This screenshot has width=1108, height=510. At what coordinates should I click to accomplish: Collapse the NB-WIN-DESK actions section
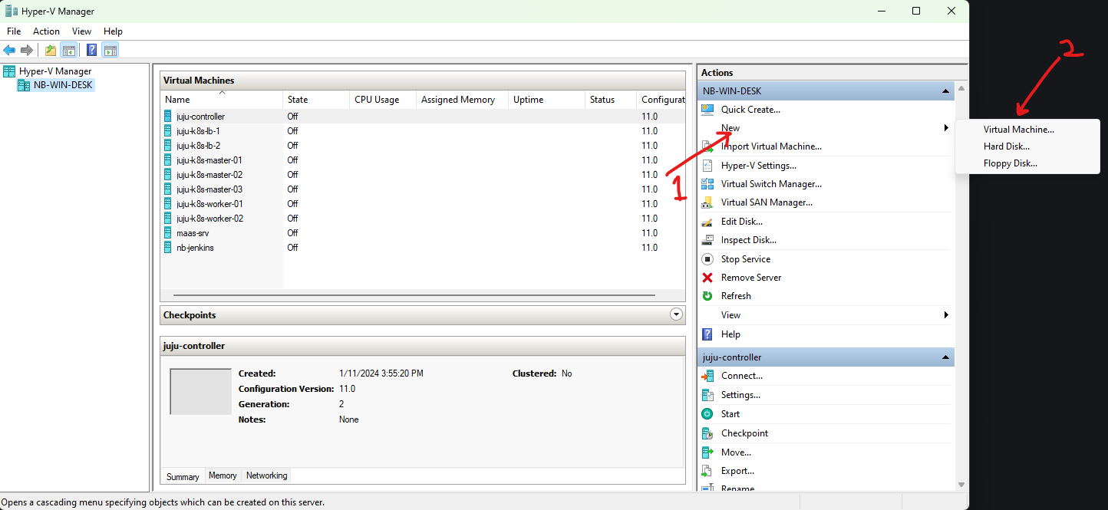point(946,91)
